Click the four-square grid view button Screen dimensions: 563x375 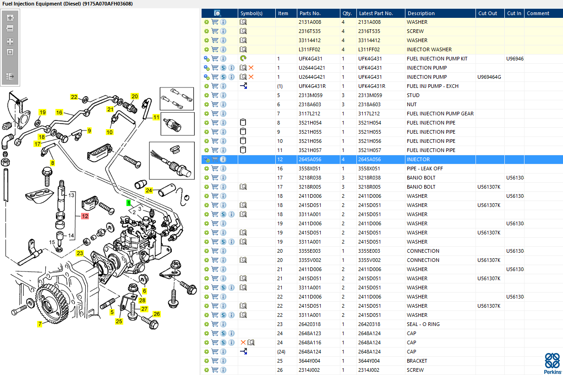pos(10,41)
